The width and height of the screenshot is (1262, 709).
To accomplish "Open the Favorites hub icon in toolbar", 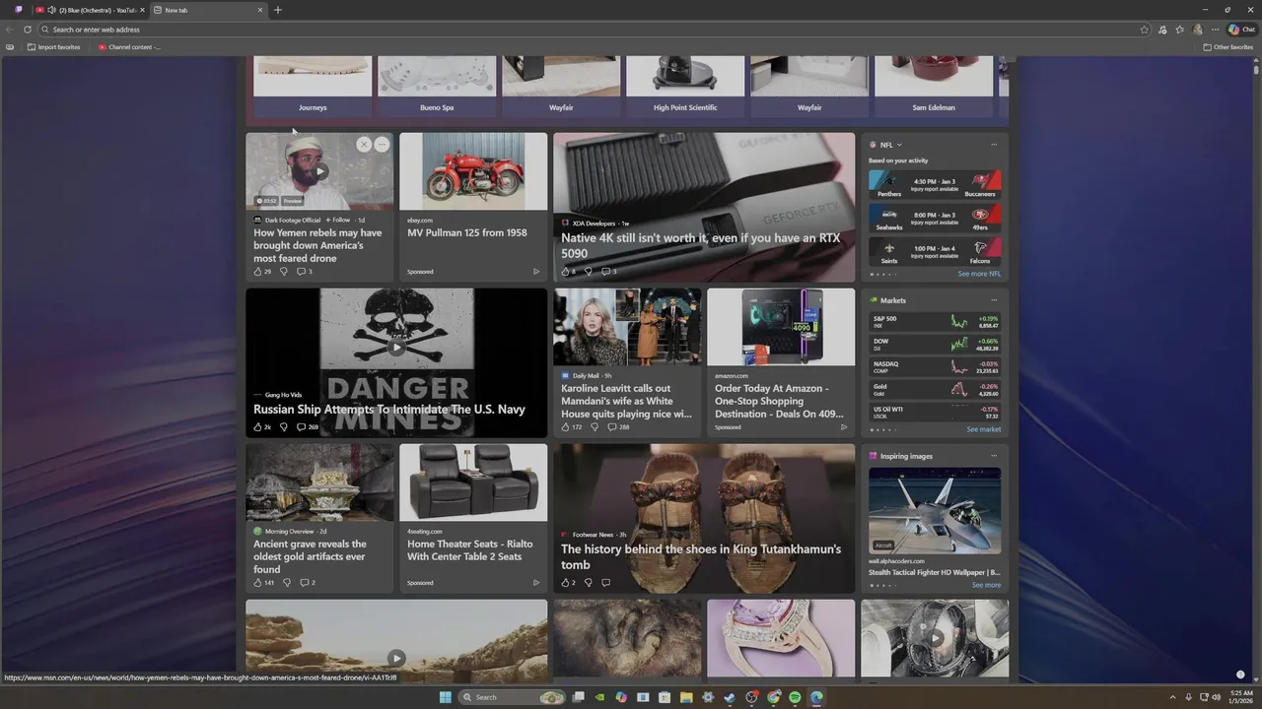I will (1180, 30).
